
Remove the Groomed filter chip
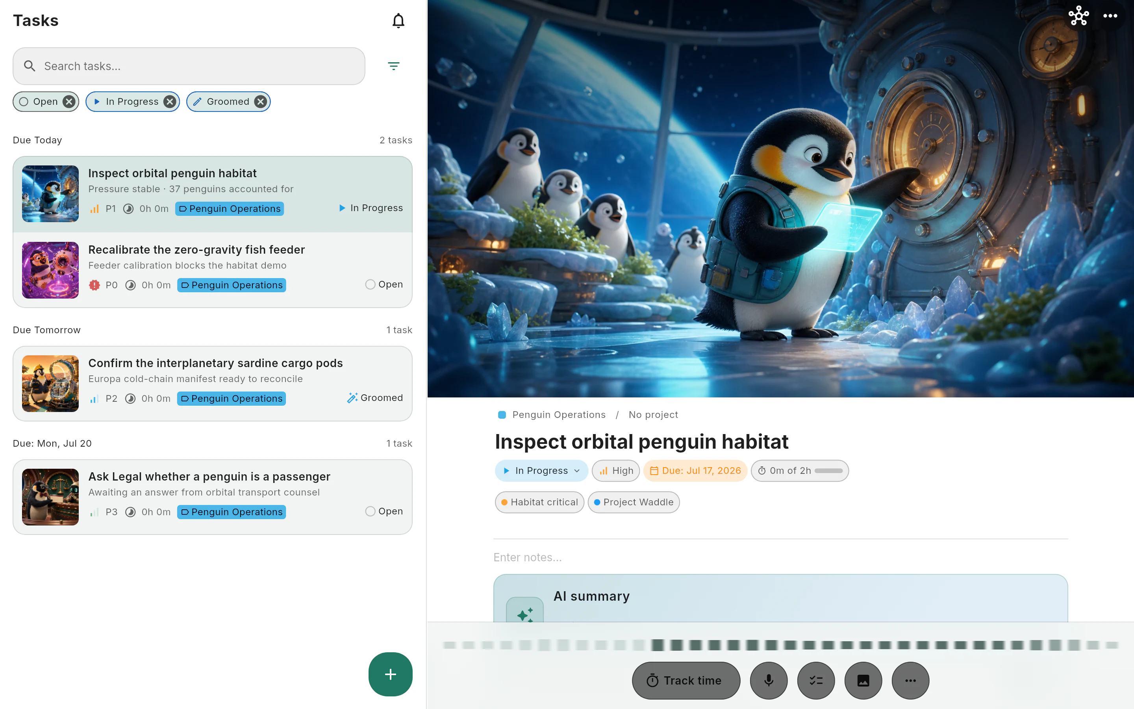(261, 102)
